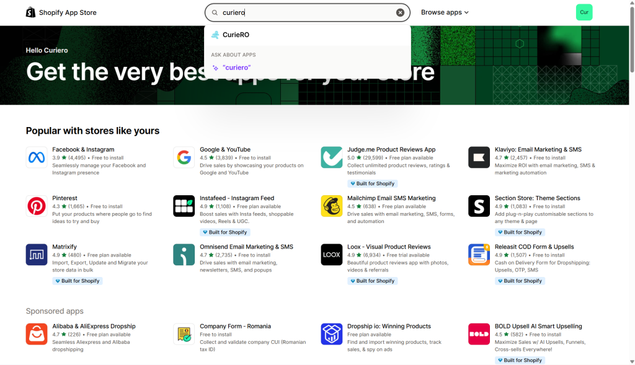Image resolution: width=635 pixels, height=365 pixels.
Task: Open the Pinterest app icon
Action: (37, 206)
